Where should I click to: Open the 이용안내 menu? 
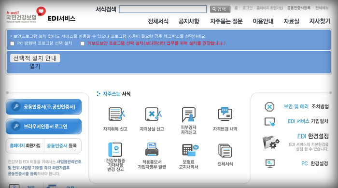(263, 21)
